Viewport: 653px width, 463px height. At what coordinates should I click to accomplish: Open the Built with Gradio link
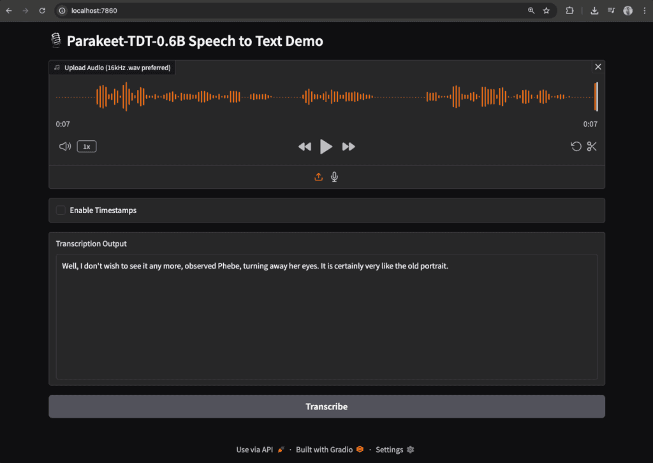click(x=330, y=450)
